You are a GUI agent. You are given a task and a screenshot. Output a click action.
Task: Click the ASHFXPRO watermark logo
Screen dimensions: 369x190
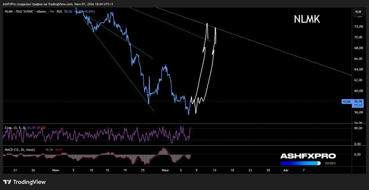(308, 156)
